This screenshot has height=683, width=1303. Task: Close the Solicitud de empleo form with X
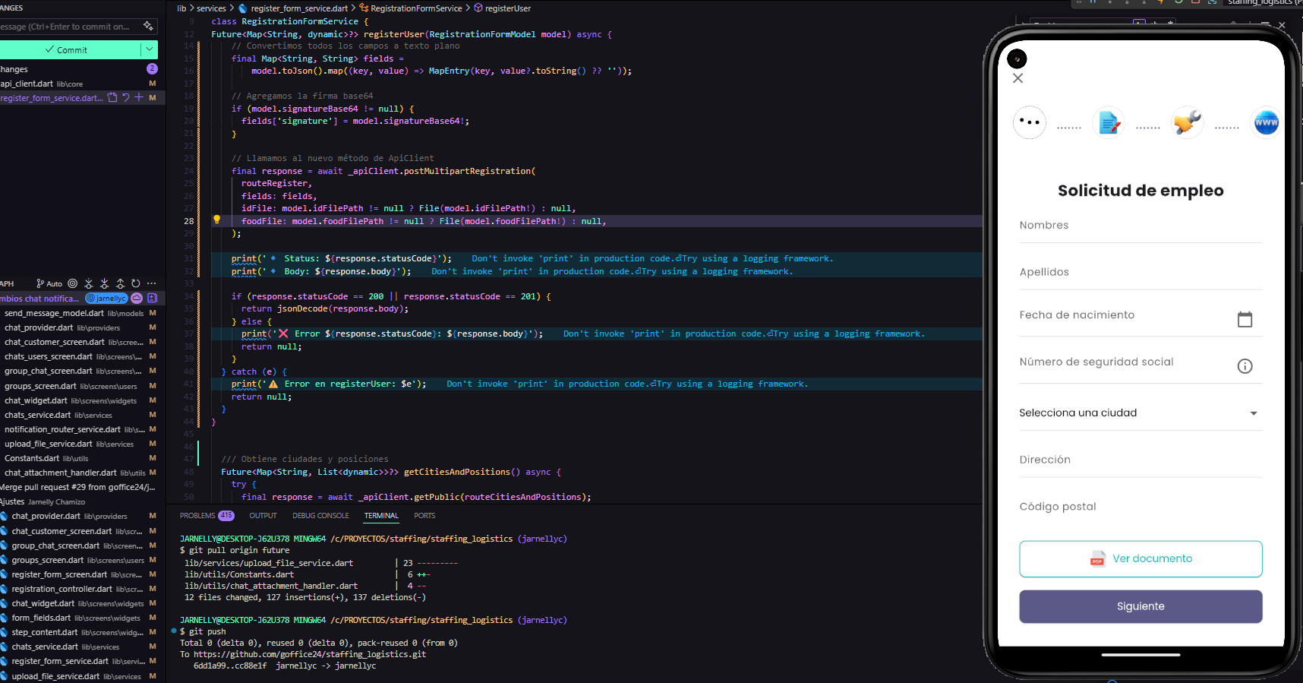(1018, 78)
